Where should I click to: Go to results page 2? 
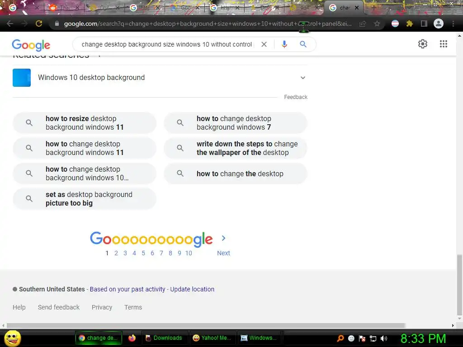click(x=116, y=253)
